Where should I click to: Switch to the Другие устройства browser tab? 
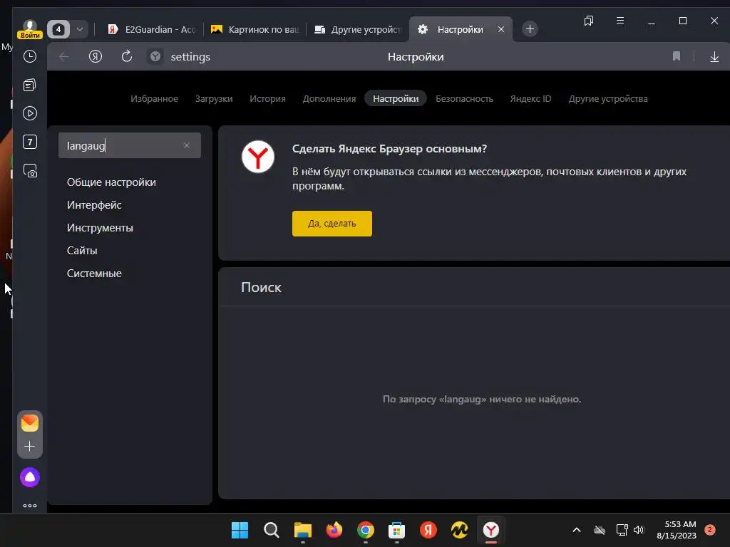(358, 29)
